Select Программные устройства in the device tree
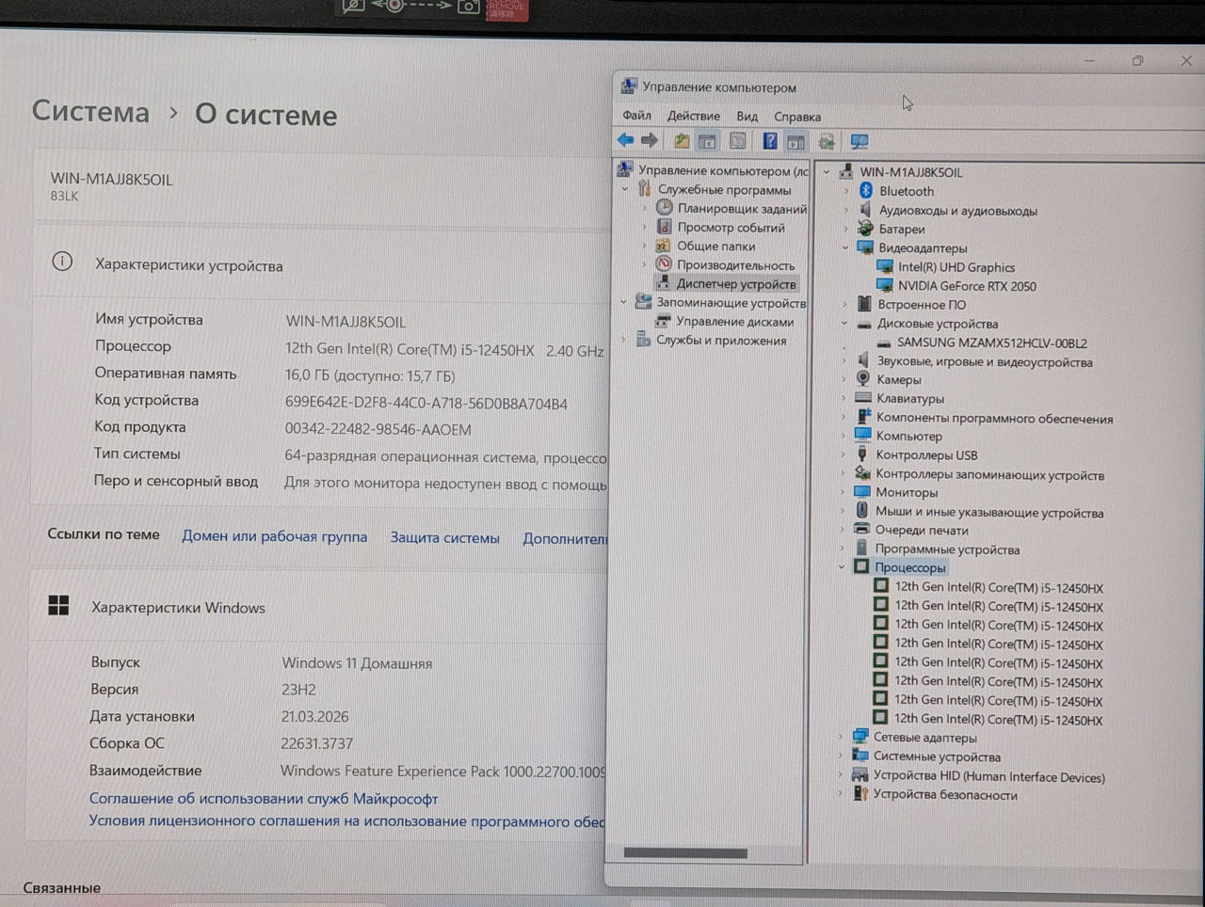The image size is (1205, 907). point(947,549)
